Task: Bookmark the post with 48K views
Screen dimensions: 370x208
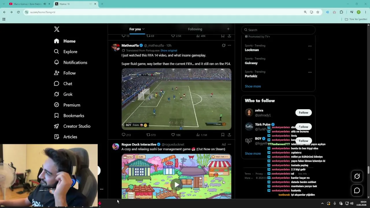Action: tap(223, 36)
